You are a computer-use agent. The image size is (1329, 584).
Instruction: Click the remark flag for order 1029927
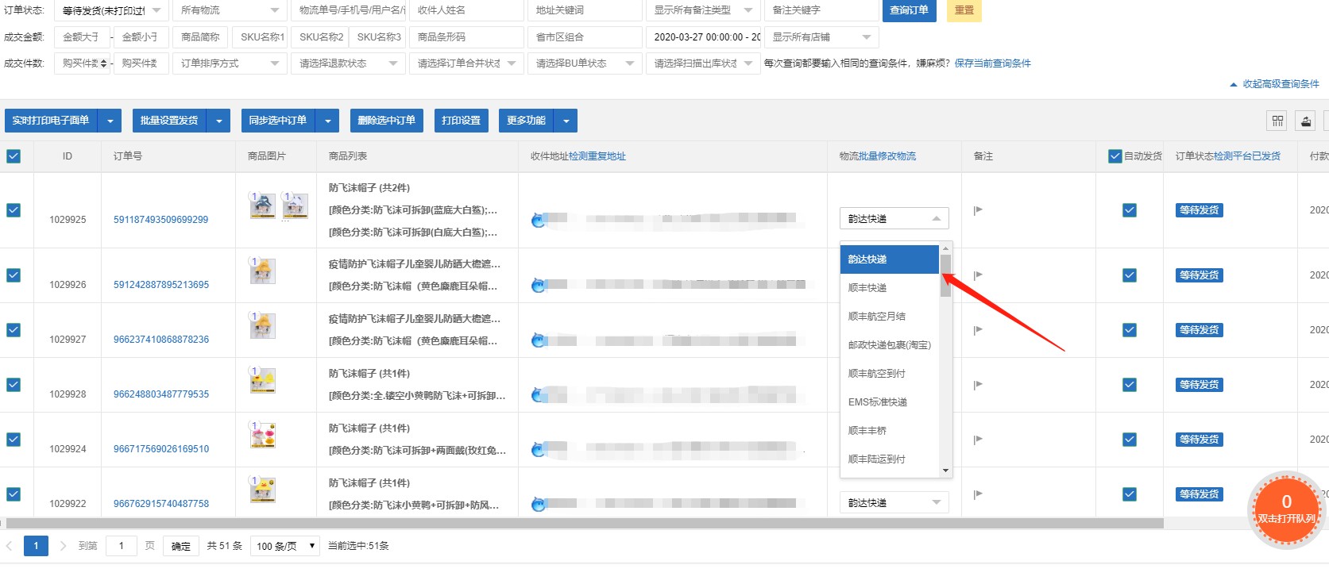[x=978, y=330]
